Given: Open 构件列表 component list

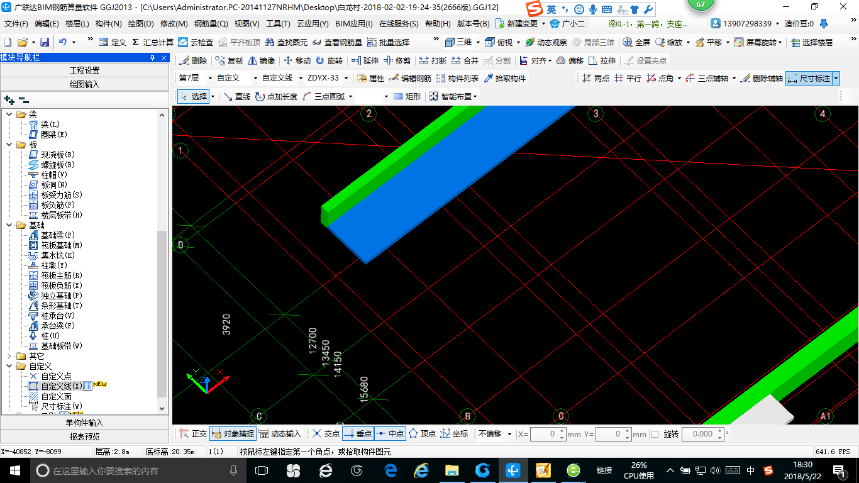Looking at the screenshot, I should [457, 79].
